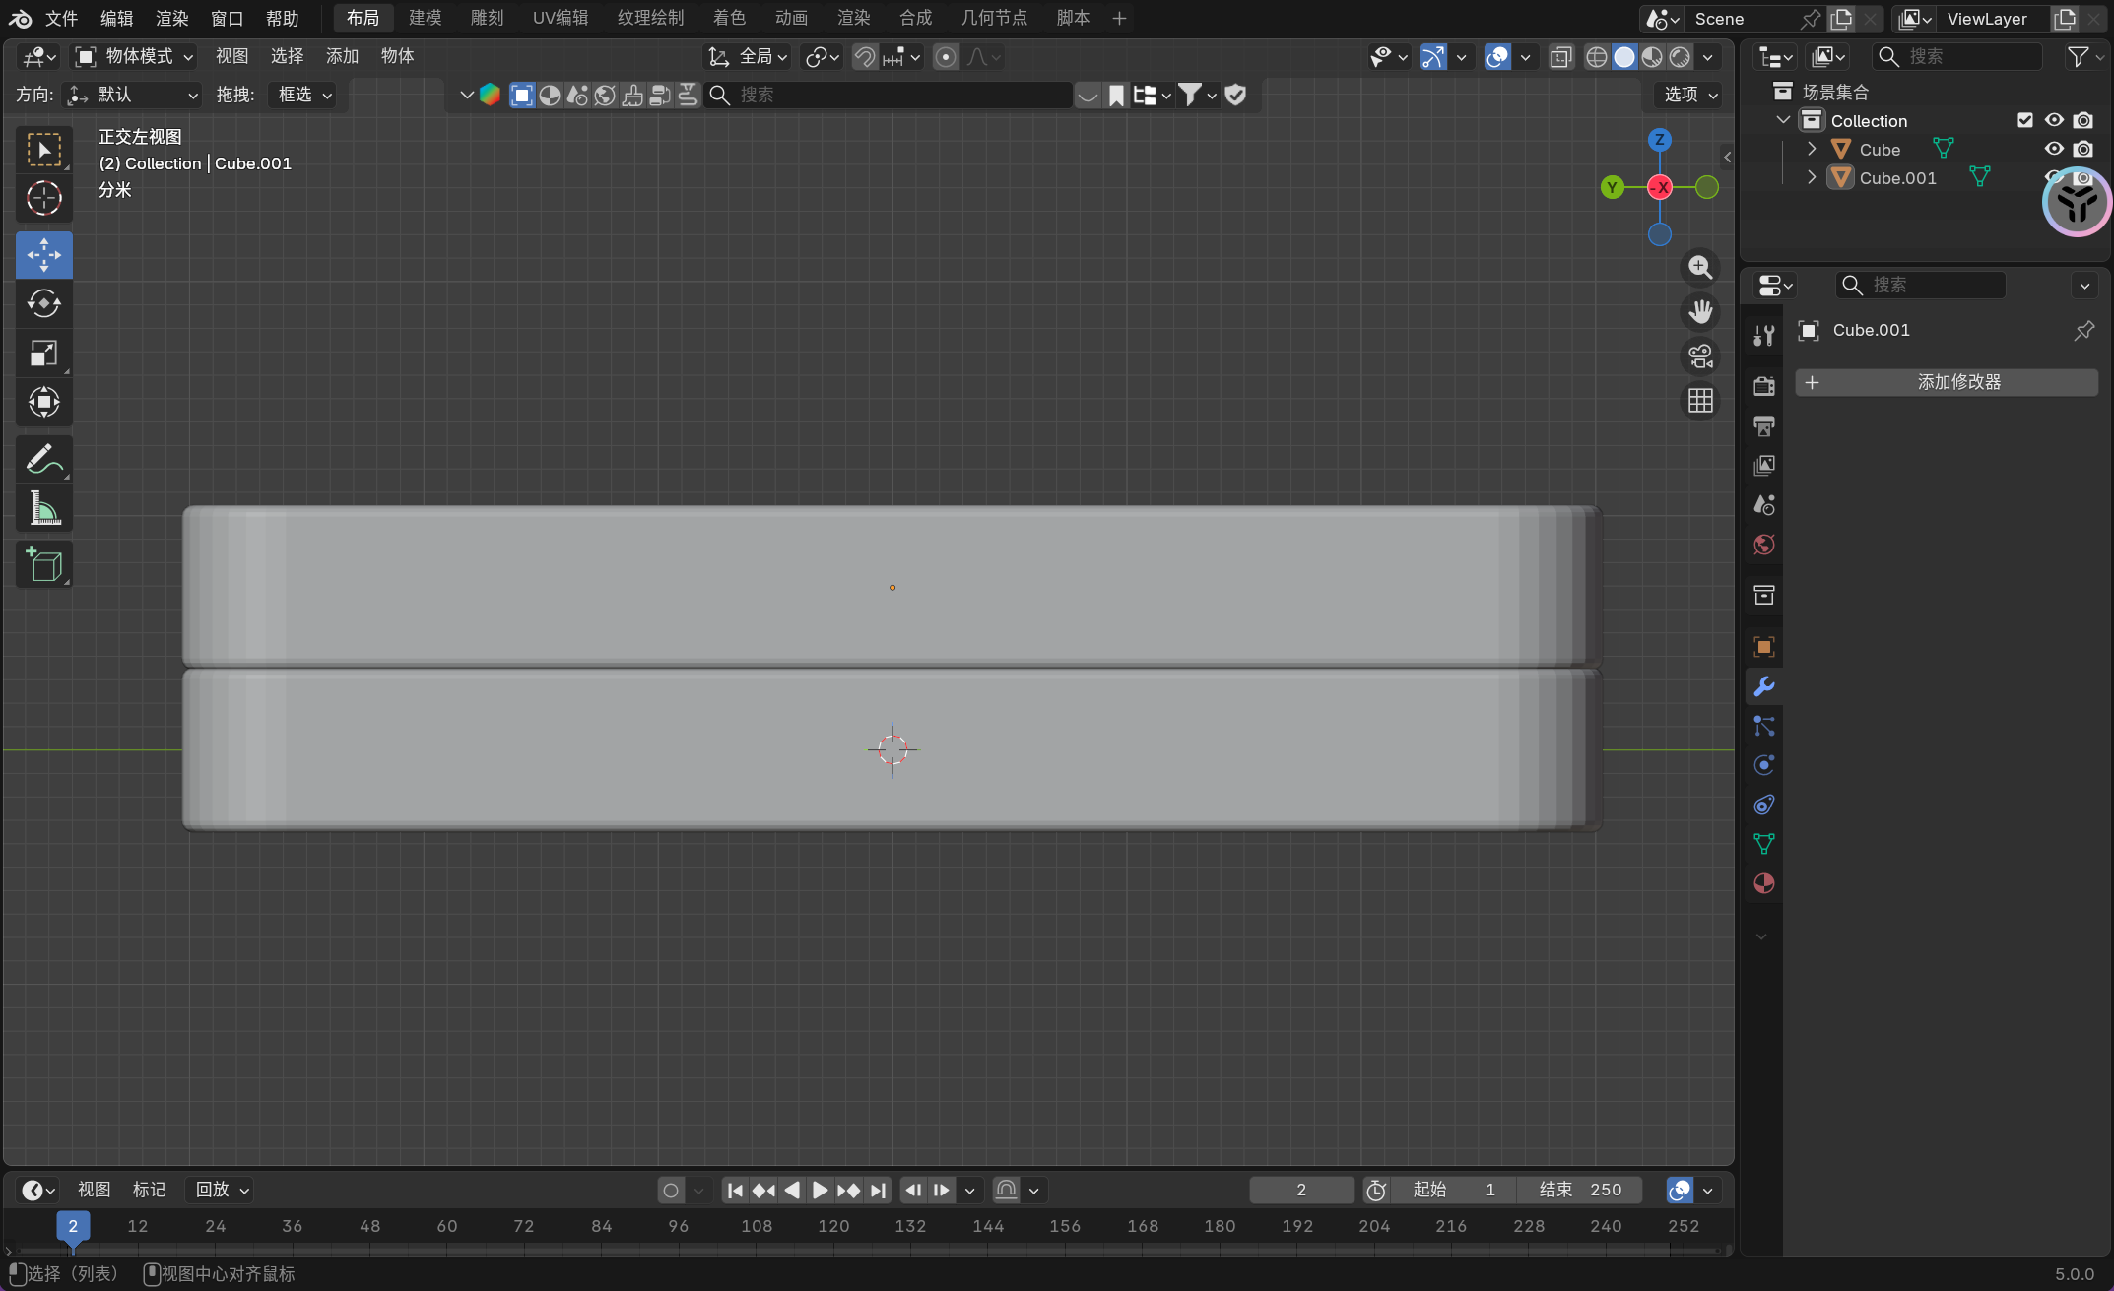Screen dimensions: 2114x1291
Task: Hide Cube object with eye icon
Action: 2054,149
